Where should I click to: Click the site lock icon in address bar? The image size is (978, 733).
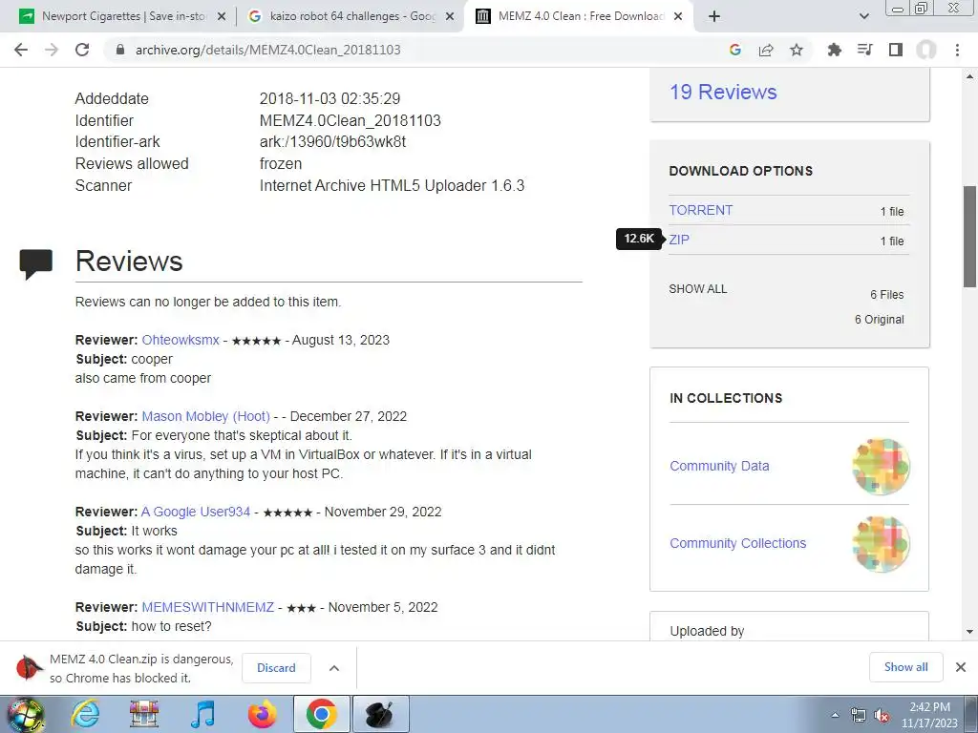120,50
